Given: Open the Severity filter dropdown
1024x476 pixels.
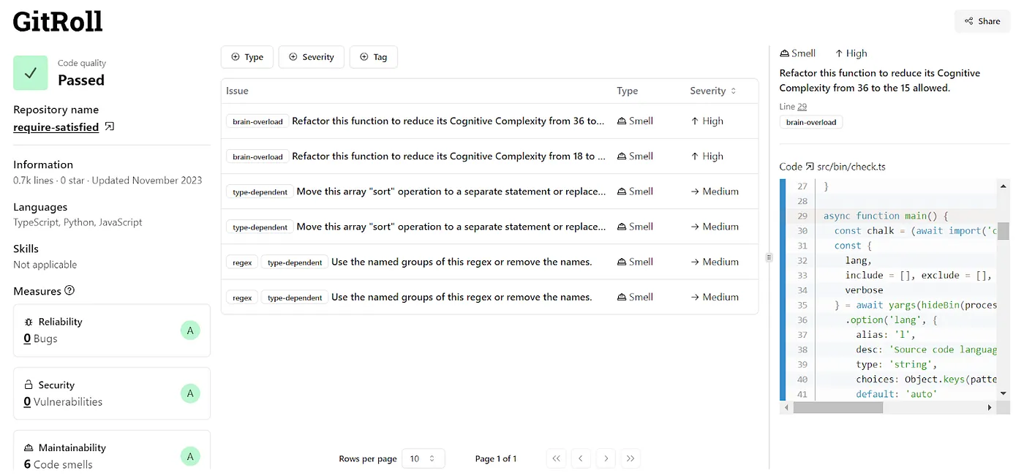Looking at the screenshot, I should click(x=311, y=57).
